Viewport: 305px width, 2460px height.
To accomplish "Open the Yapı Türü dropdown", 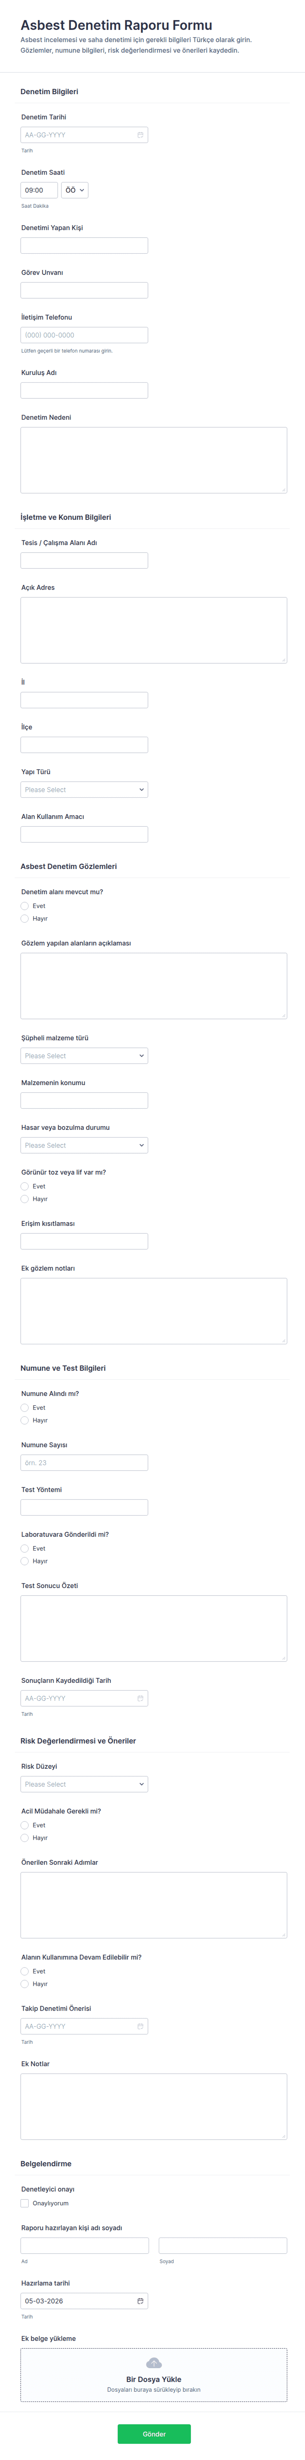I will (84, 790).
